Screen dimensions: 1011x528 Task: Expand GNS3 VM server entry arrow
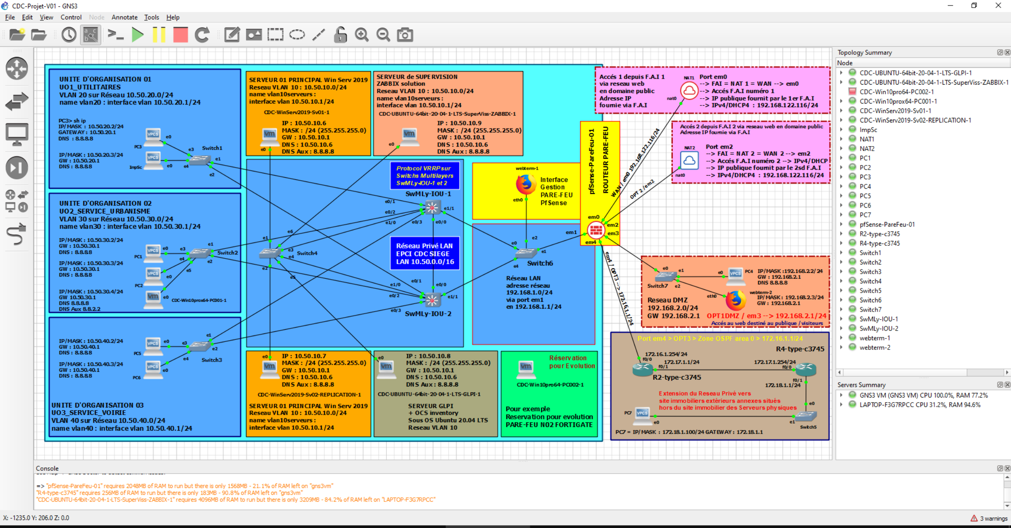pyautogui.click(x=841, y=395)
